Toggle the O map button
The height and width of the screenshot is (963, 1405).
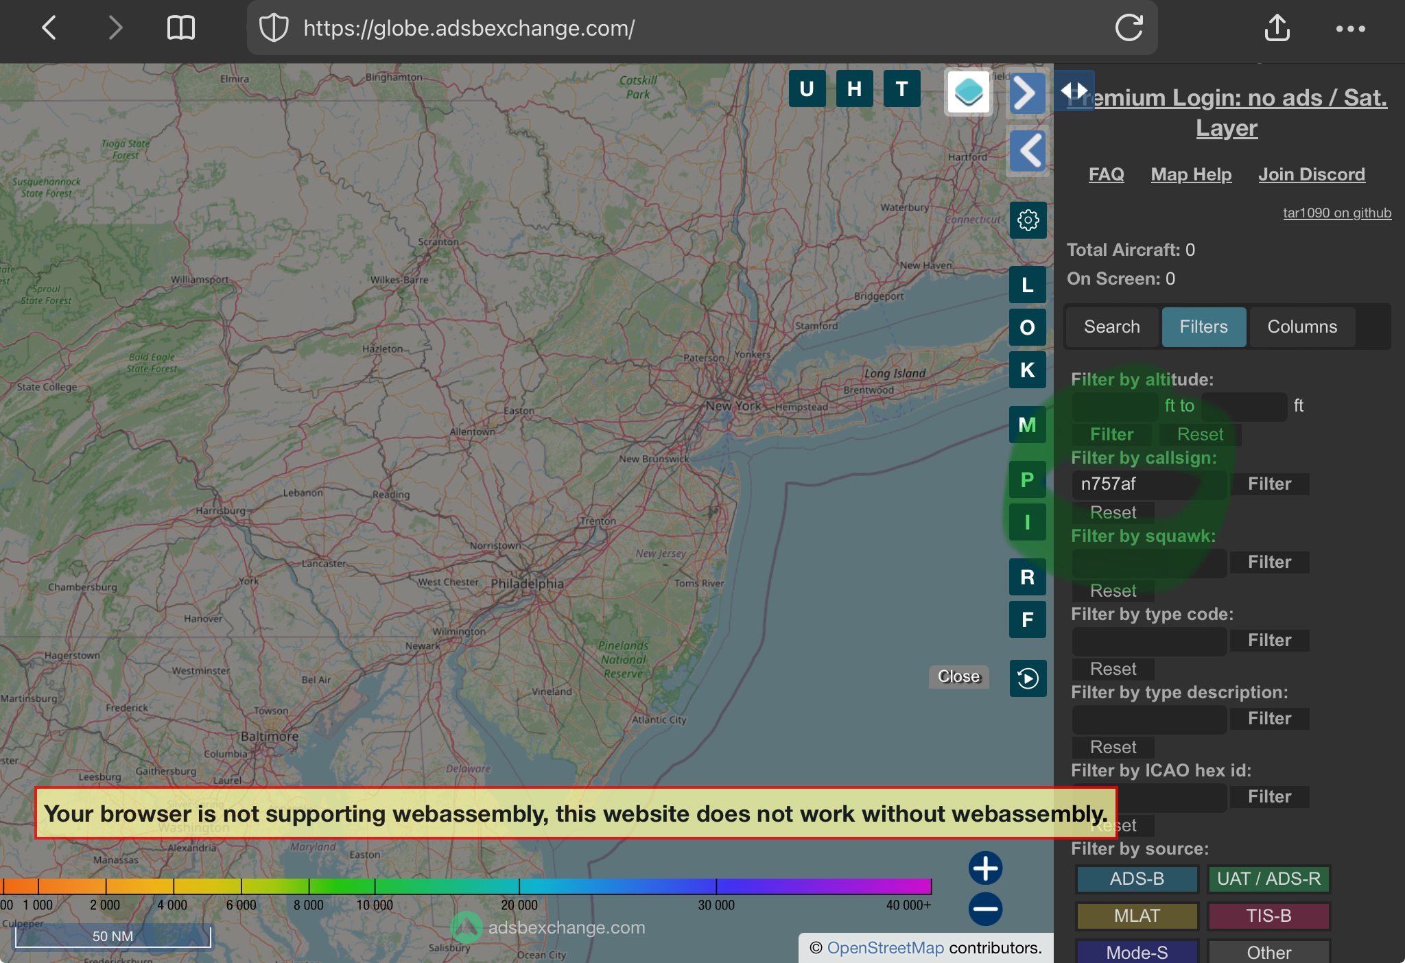pyautogui.click(x=1028, y=327)
